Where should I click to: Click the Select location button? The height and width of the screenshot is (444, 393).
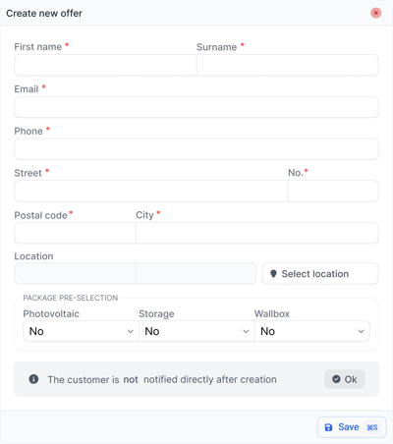pyautogui.click(x=320, y=273)
